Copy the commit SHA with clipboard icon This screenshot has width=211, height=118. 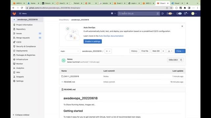[181, 60]
